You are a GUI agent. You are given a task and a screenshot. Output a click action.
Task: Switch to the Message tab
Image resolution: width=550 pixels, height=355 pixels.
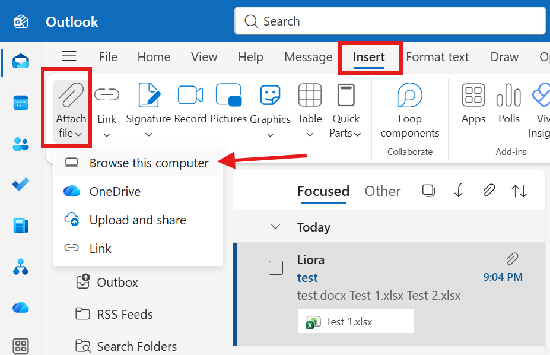(x=309, y=57)
